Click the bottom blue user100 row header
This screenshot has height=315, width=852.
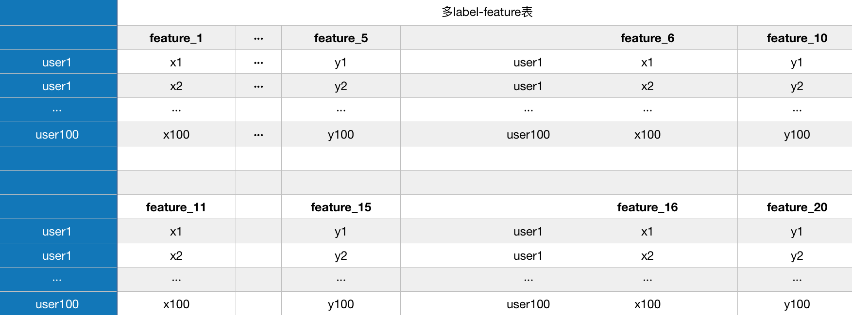(58, 304)
